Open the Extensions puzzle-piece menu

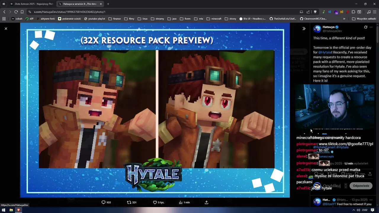tap(353, 12)
